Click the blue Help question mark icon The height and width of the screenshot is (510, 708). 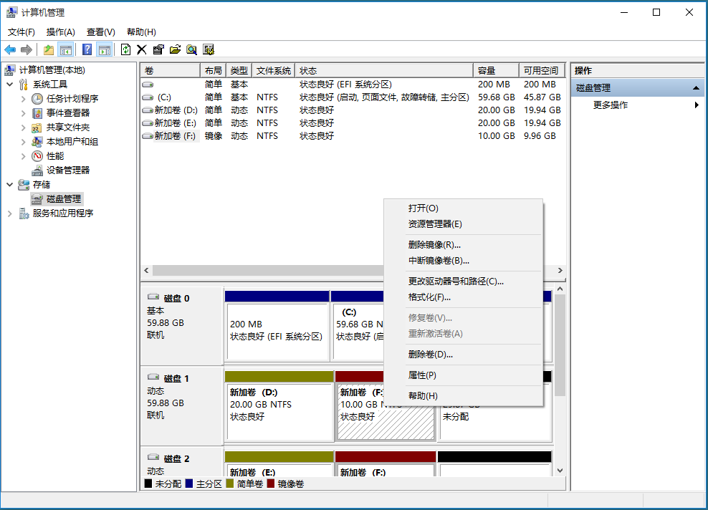click(x=87, y=49)
